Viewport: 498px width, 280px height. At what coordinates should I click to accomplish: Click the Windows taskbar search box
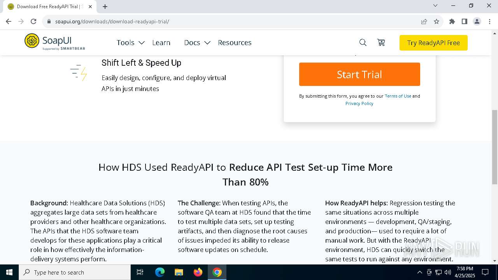tap(75, 272)
